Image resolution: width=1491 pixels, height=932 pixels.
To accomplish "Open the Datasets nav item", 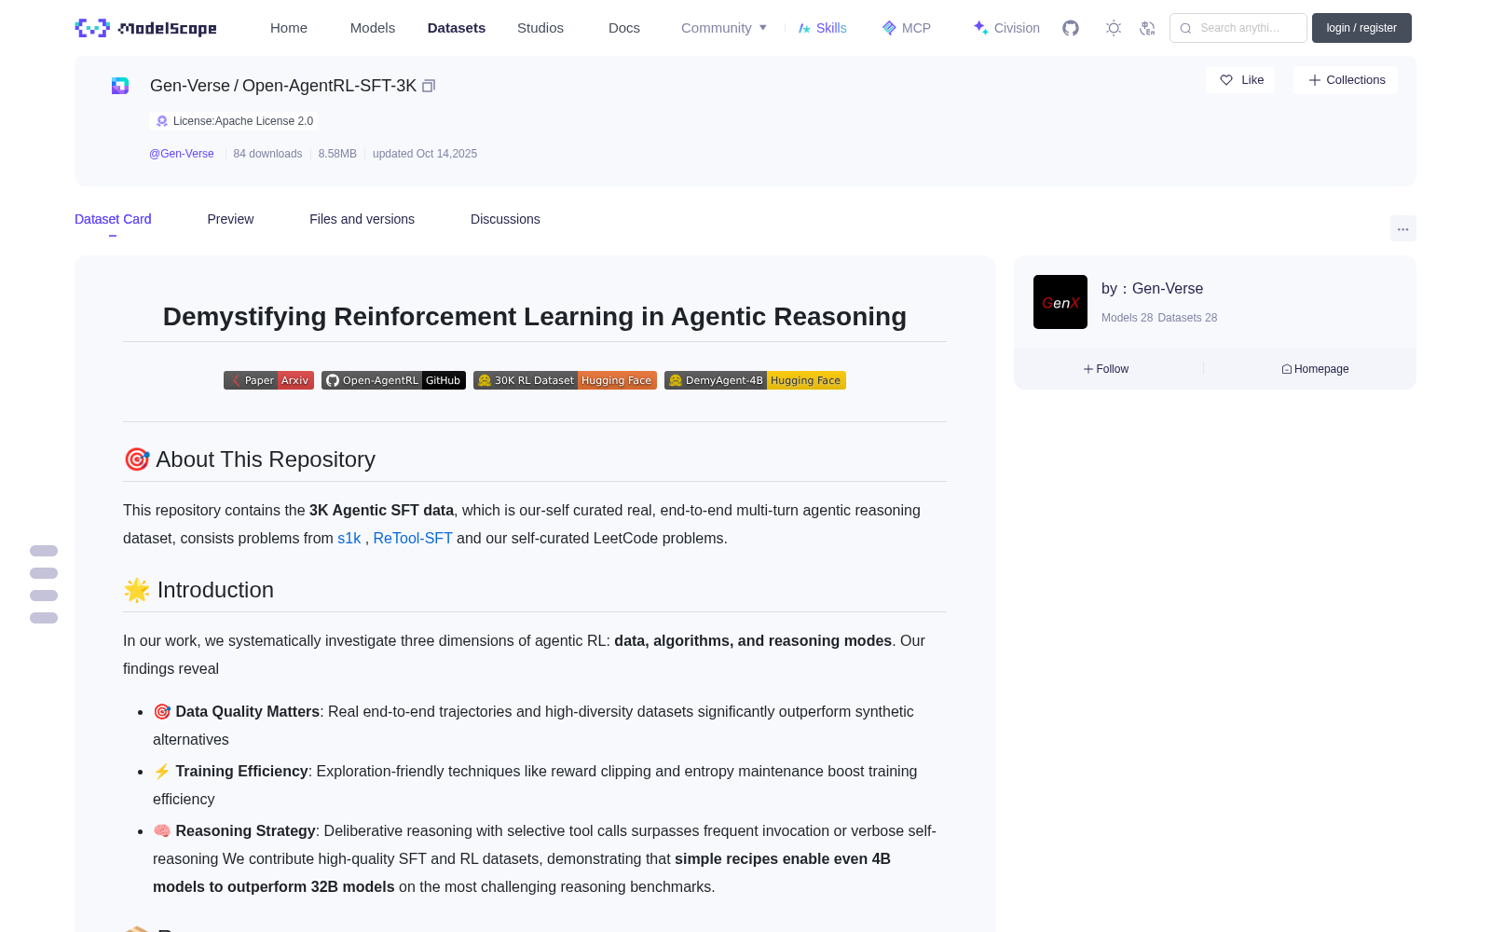I will coord(457,28).
